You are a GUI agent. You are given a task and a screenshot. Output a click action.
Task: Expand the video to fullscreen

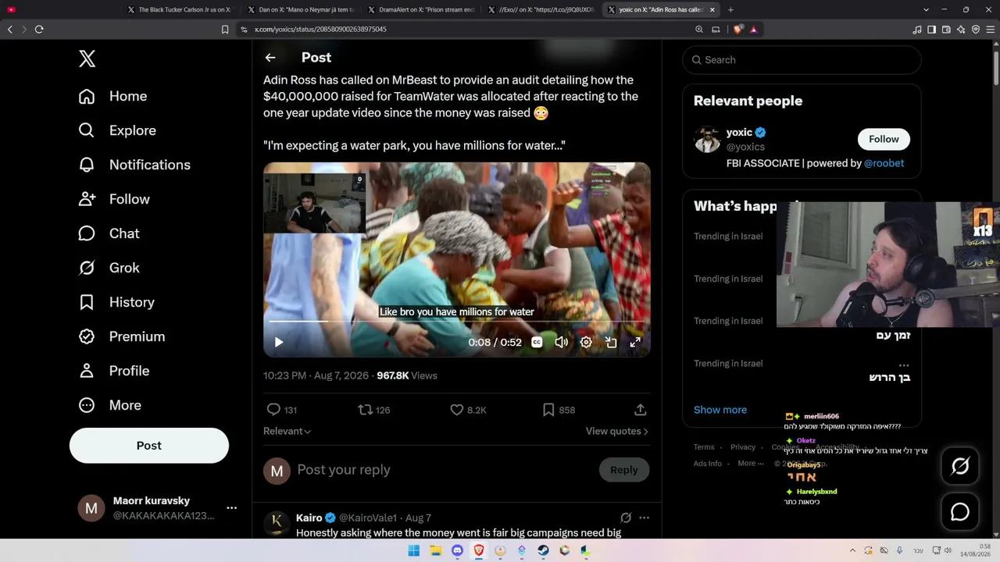click(635, 342)
